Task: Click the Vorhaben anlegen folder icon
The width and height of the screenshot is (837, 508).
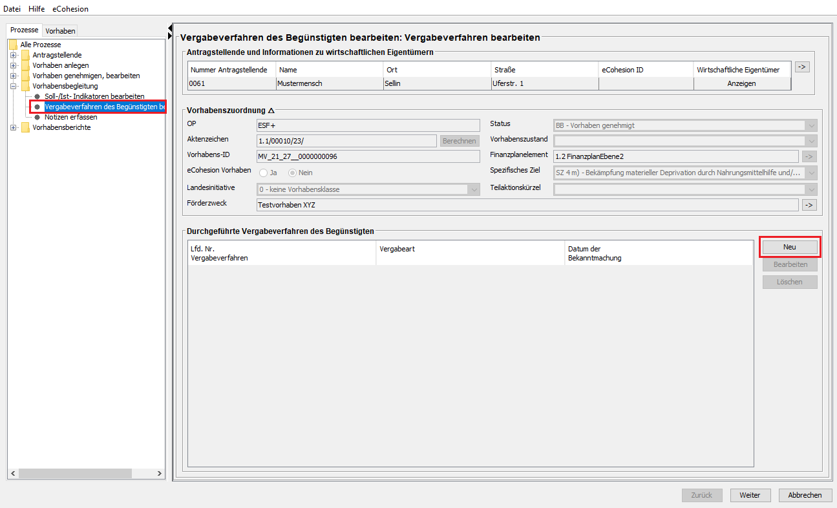Action: [x=25, y=65]
